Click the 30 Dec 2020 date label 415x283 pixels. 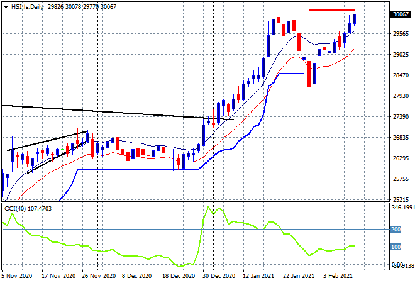tap(219, 276)
